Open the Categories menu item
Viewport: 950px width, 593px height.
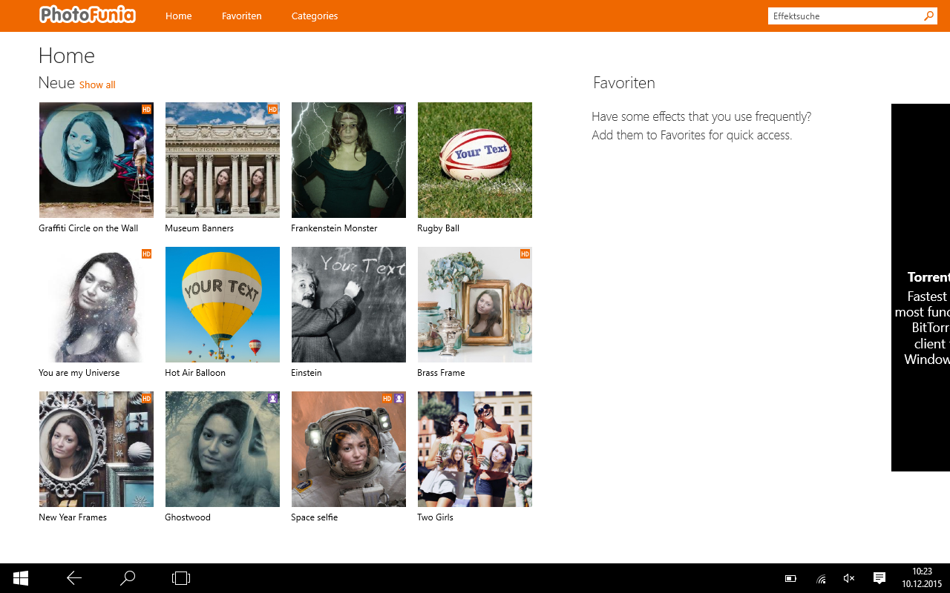(314, 16)
